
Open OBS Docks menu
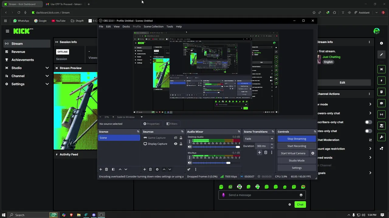click(x=126, y=27)
